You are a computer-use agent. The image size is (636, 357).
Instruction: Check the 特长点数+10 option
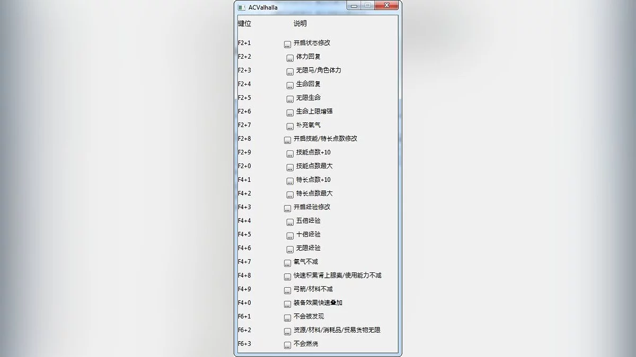coord(290,181)
